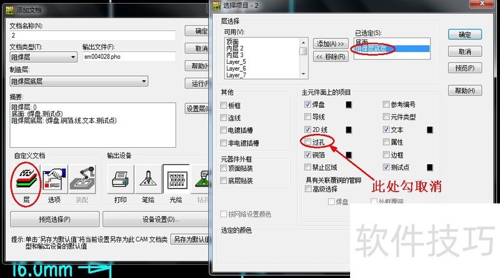Click the PADS icon in 选择项目 title bar
500x278 pixels.
[216, 5]
